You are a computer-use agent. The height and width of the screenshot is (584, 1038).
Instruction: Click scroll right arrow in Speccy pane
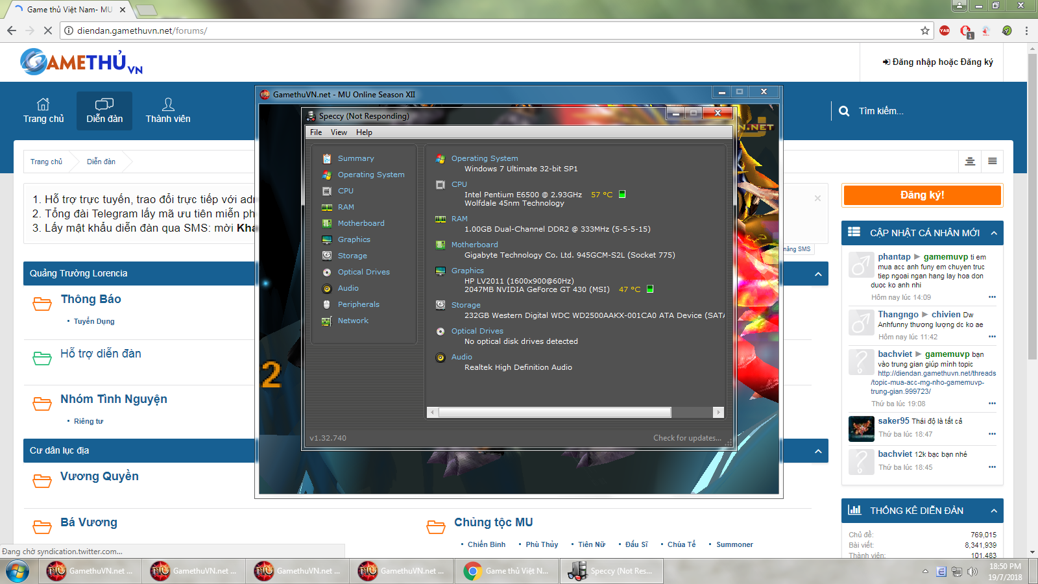pos(718,413)
